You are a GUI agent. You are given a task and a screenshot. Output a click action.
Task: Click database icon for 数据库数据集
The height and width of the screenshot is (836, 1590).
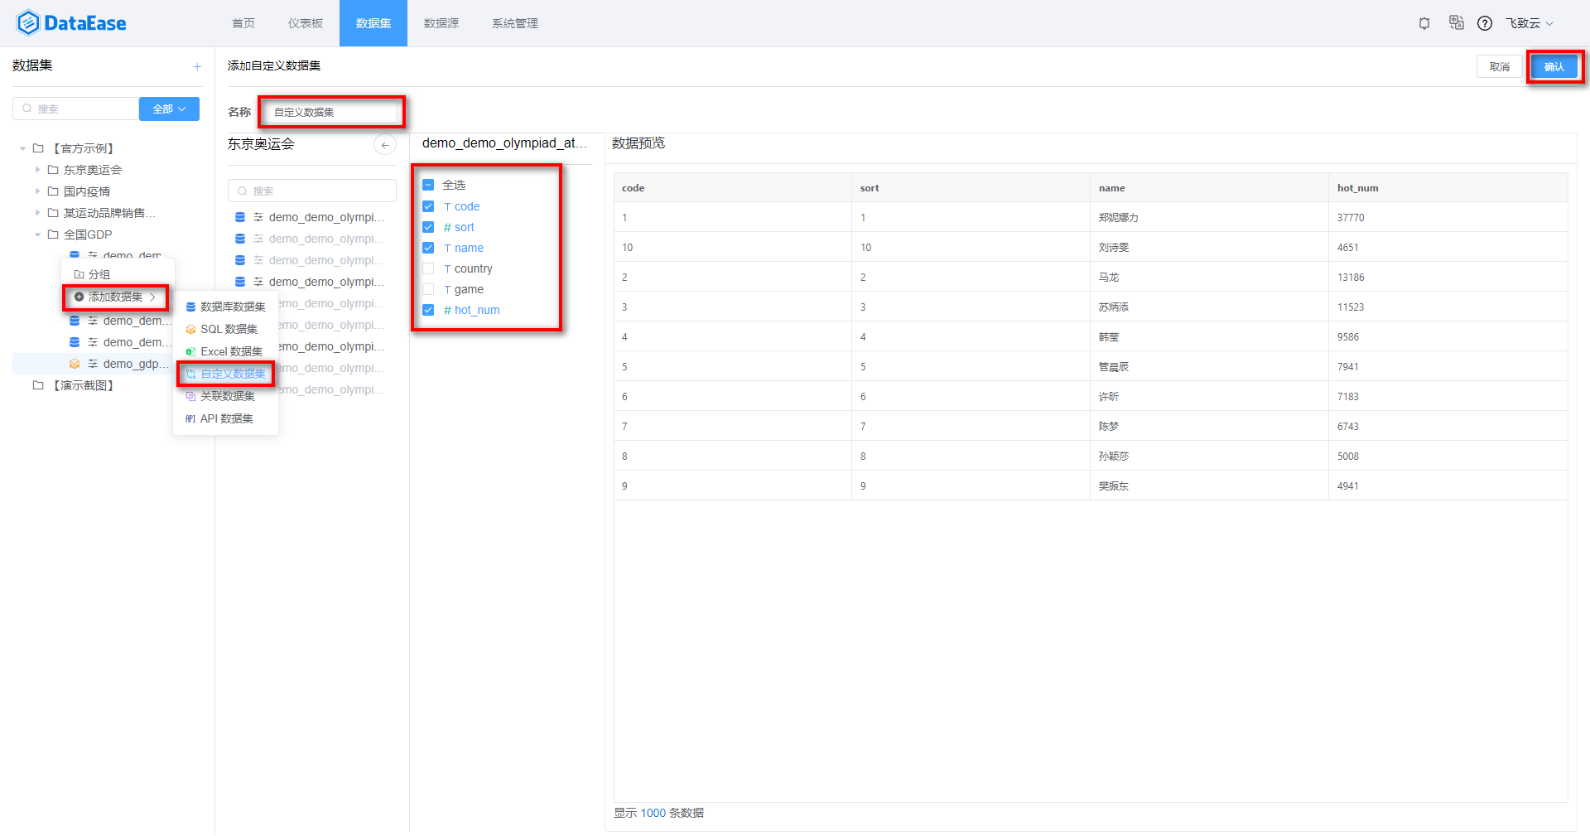click(x=190, y=307)
